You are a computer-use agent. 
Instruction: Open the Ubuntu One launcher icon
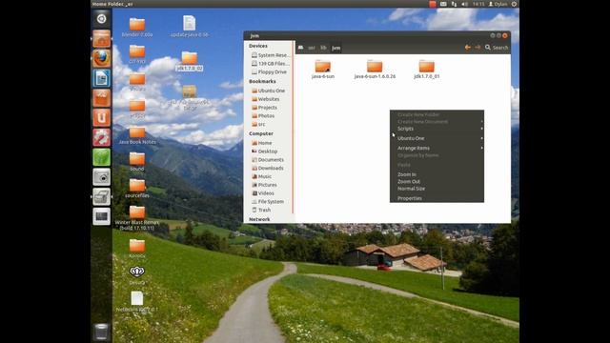[101, 118]
